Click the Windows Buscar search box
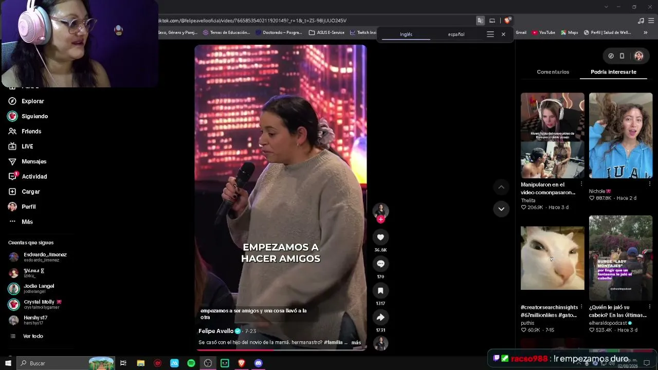This screenshot has height=370, width=658. (66, 363)
